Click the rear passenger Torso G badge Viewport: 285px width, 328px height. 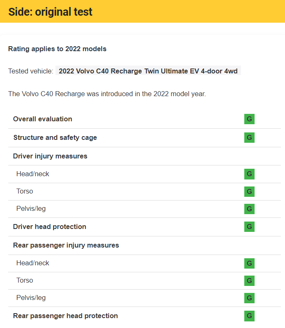(x=249, y=281)
